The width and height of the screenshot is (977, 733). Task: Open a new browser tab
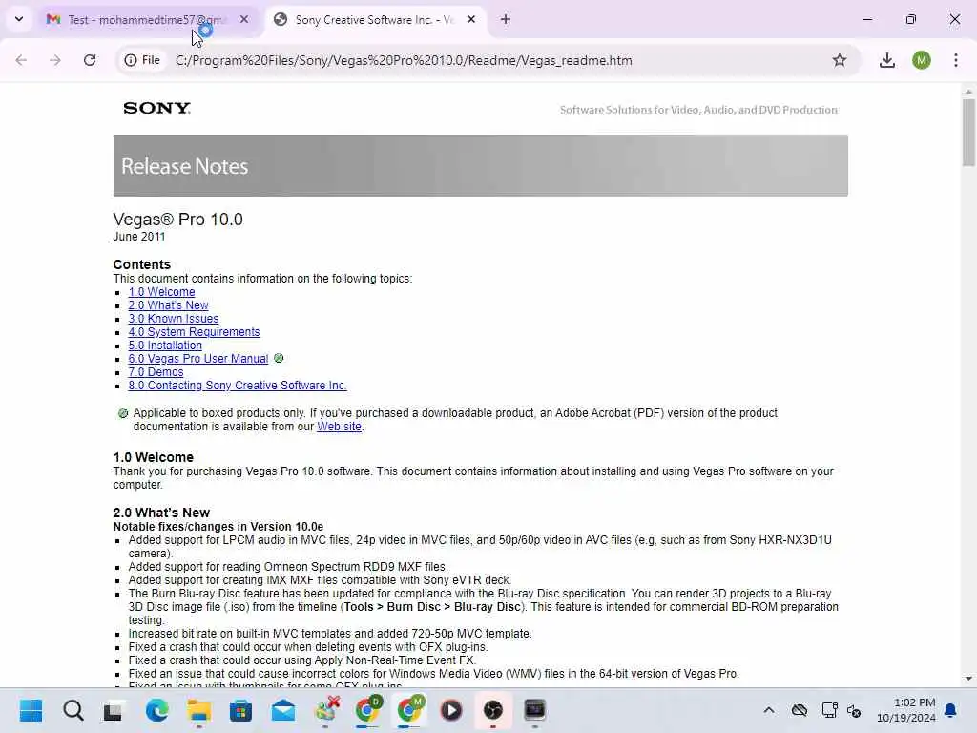(x=506, y=20)
